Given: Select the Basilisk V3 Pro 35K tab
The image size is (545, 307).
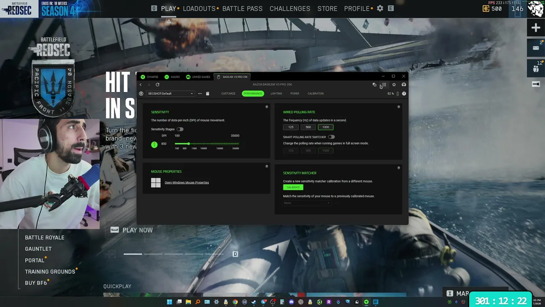Looking at the screenshot, I should (x=232, y=77).
